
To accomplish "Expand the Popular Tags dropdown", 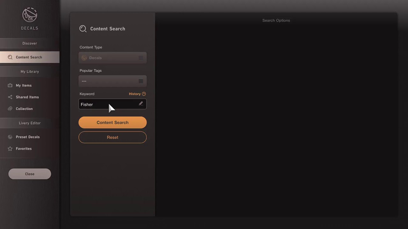I will [113, 81].
